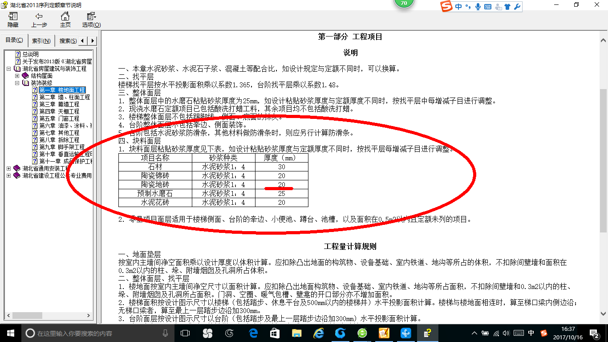Viewport: 608px width, 342px height.
Task: Toggle Sogou Chinese/English mode 中 button
Action: click(x=458, y=6)
